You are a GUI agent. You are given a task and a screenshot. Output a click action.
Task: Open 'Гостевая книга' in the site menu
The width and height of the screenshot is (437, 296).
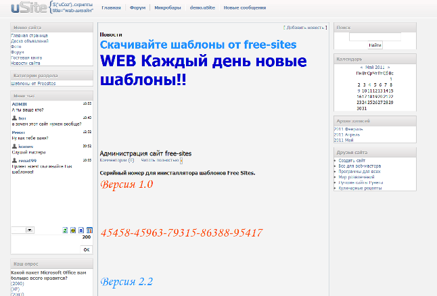point(26,58)
